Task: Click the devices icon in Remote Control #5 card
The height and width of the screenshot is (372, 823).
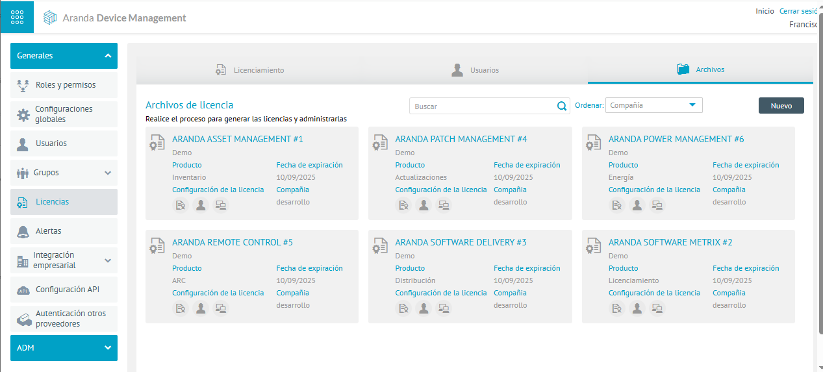Action: click(x=221, y=308)
